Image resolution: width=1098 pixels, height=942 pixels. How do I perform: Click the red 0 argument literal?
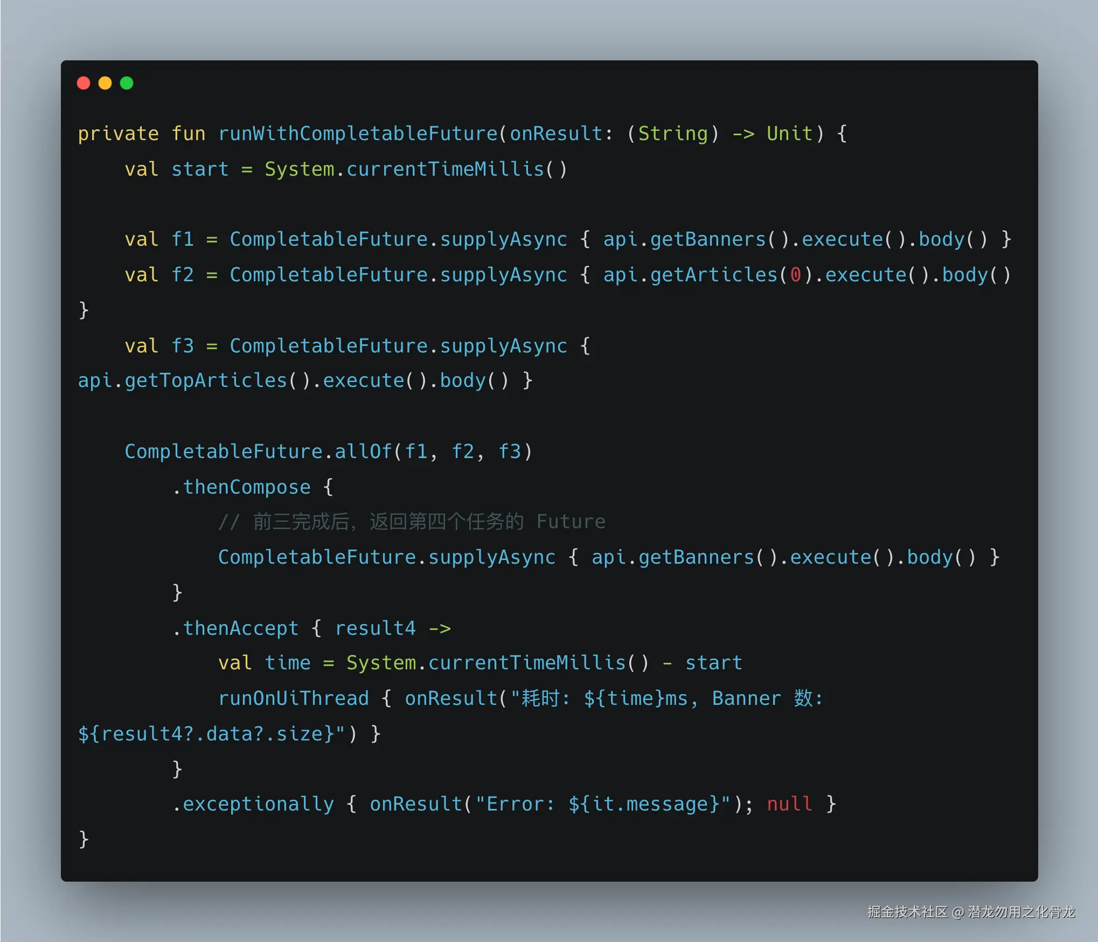[795, 275]
